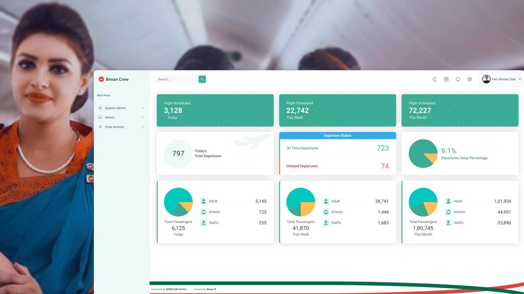This screenshot has height=294, width=524.
Task: Expand the Crew Activity menu chevron
Action: pos(142,127)
